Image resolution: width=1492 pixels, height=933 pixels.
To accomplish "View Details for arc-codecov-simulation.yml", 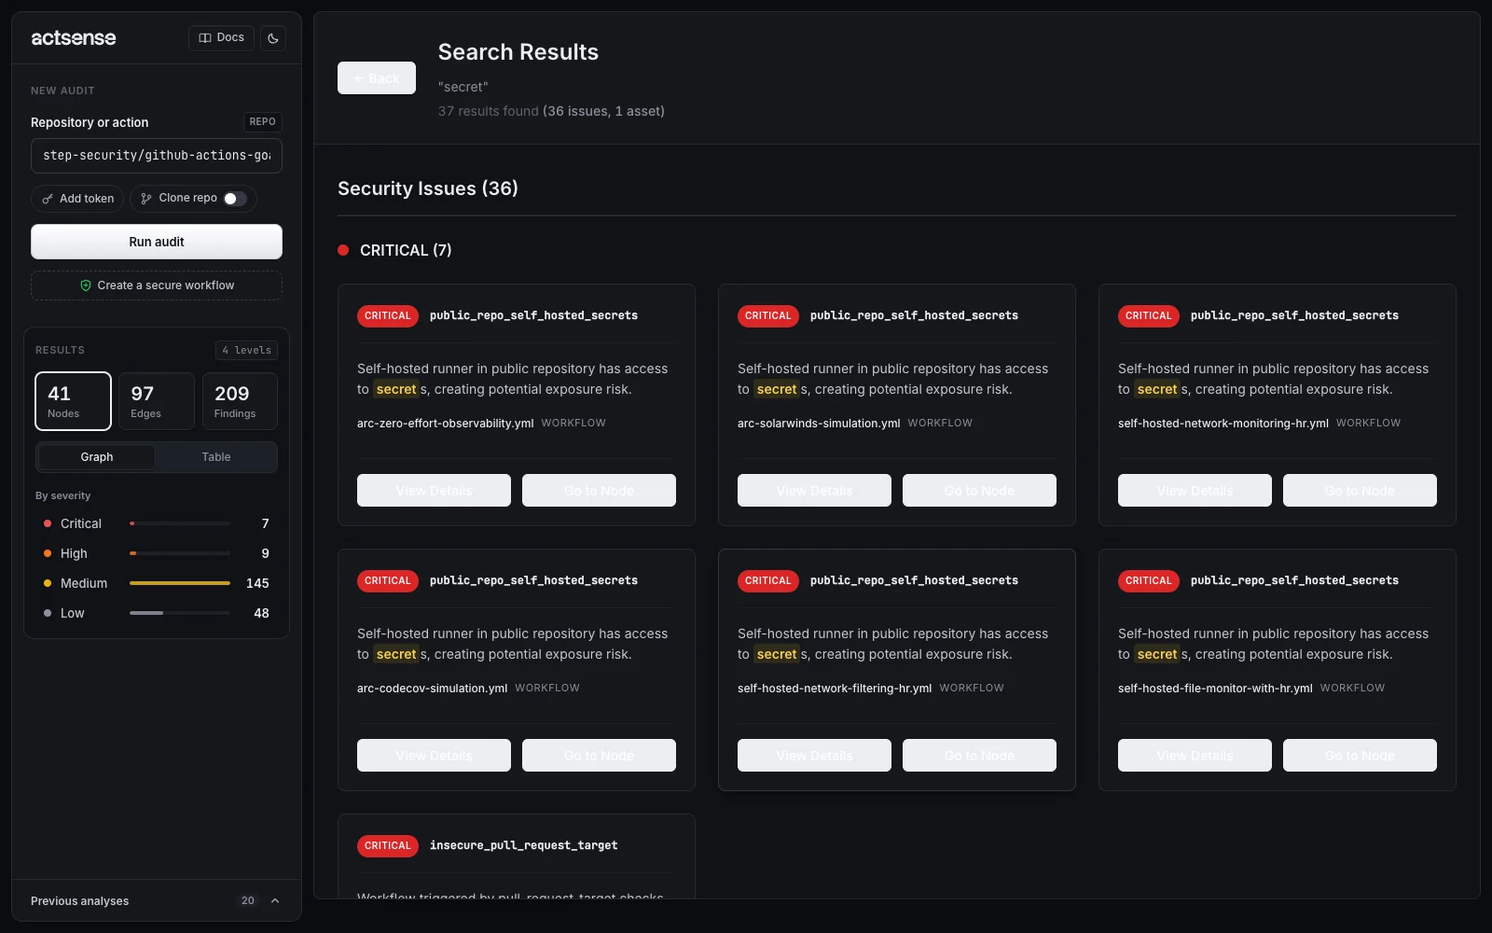I will click(x=434, y=756).
